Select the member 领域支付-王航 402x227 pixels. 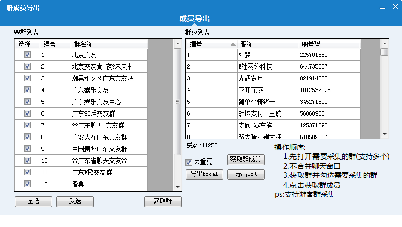coord(260,113)
